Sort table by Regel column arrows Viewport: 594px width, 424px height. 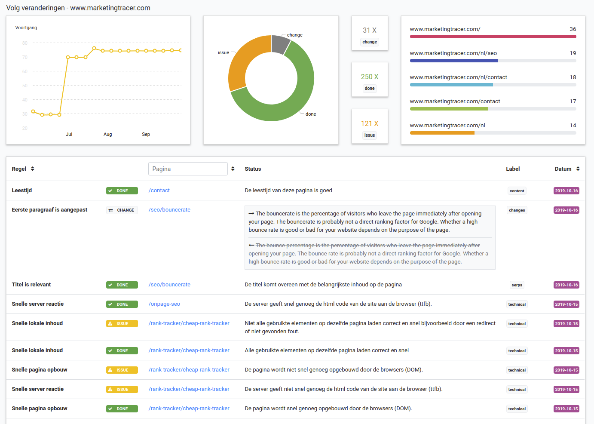(32, 169)
